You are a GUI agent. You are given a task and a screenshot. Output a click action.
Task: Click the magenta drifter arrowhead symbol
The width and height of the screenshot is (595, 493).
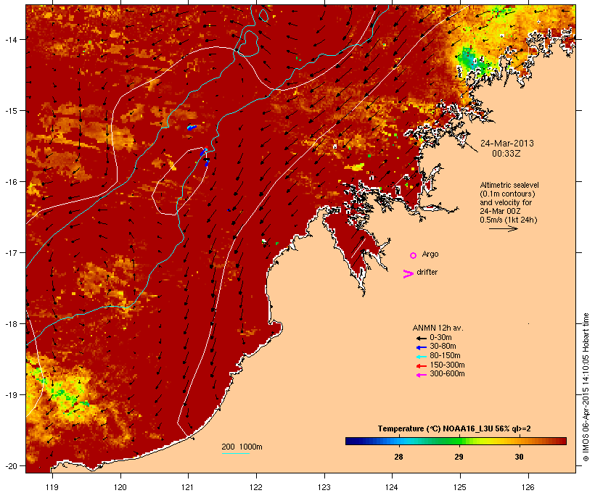click(408, 274)
